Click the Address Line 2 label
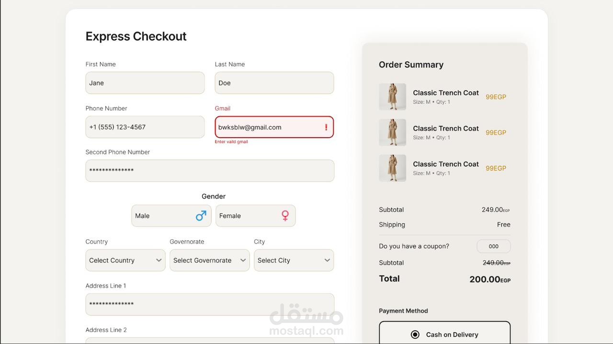 (x=106, y=330)
